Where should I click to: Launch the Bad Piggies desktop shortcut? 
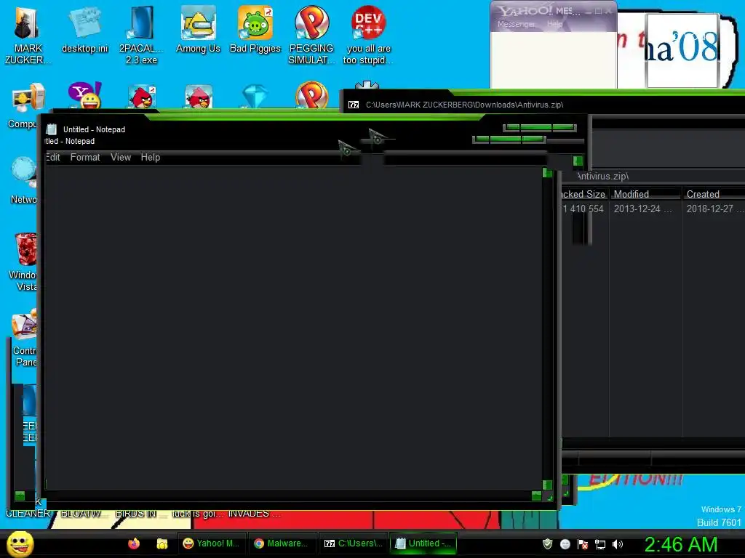click(x=255, y=29)
